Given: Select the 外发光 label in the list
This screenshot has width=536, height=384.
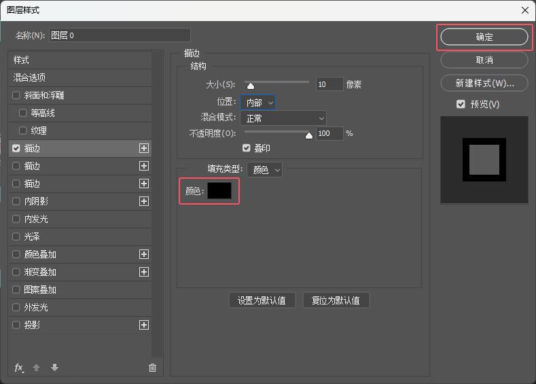Looking at the screenshot, I should (36, 307).
